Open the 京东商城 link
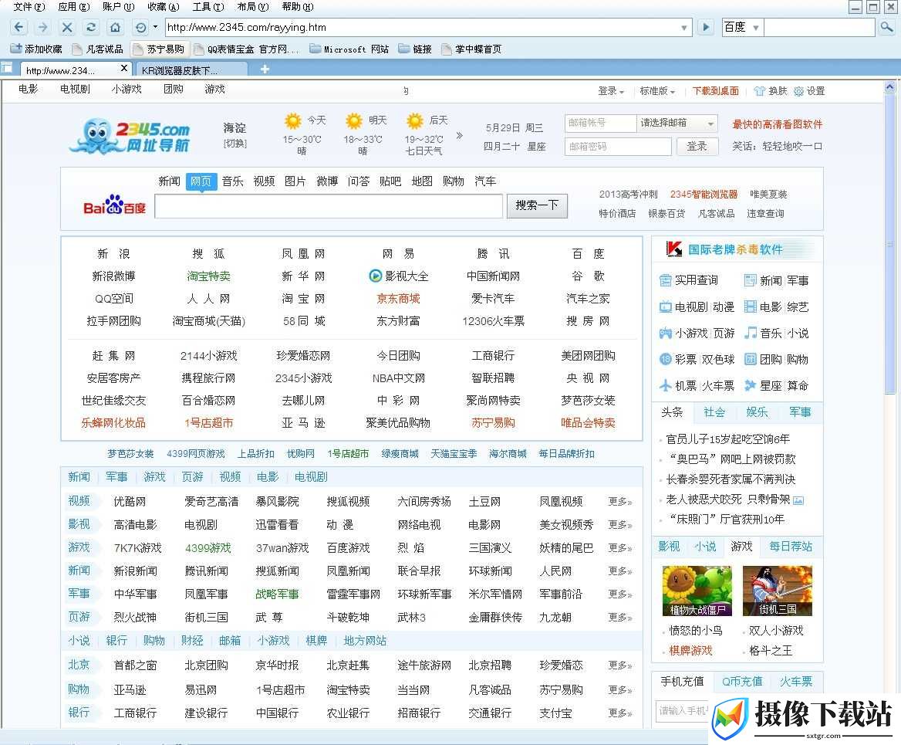 pyautogui.click(x=398, y=299)
